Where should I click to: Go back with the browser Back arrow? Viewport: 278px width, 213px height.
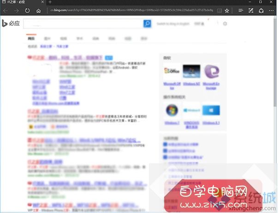coord(6,11)
